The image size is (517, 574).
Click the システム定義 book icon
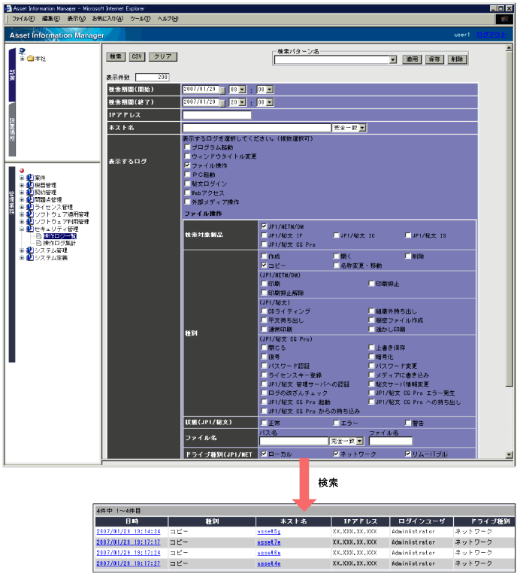(30, 258)
